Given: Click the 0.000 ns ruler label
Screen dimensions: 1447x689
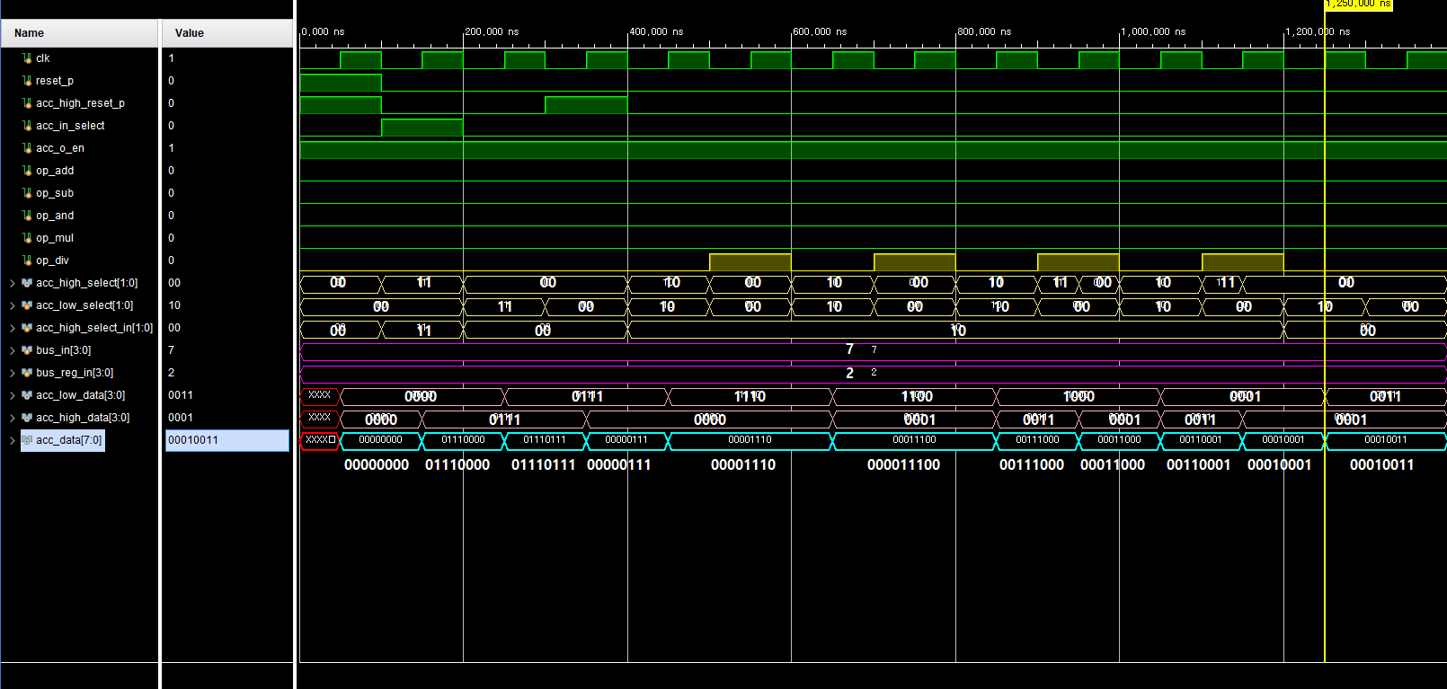Looking at the screenshot, I should (x=324, y=31).
